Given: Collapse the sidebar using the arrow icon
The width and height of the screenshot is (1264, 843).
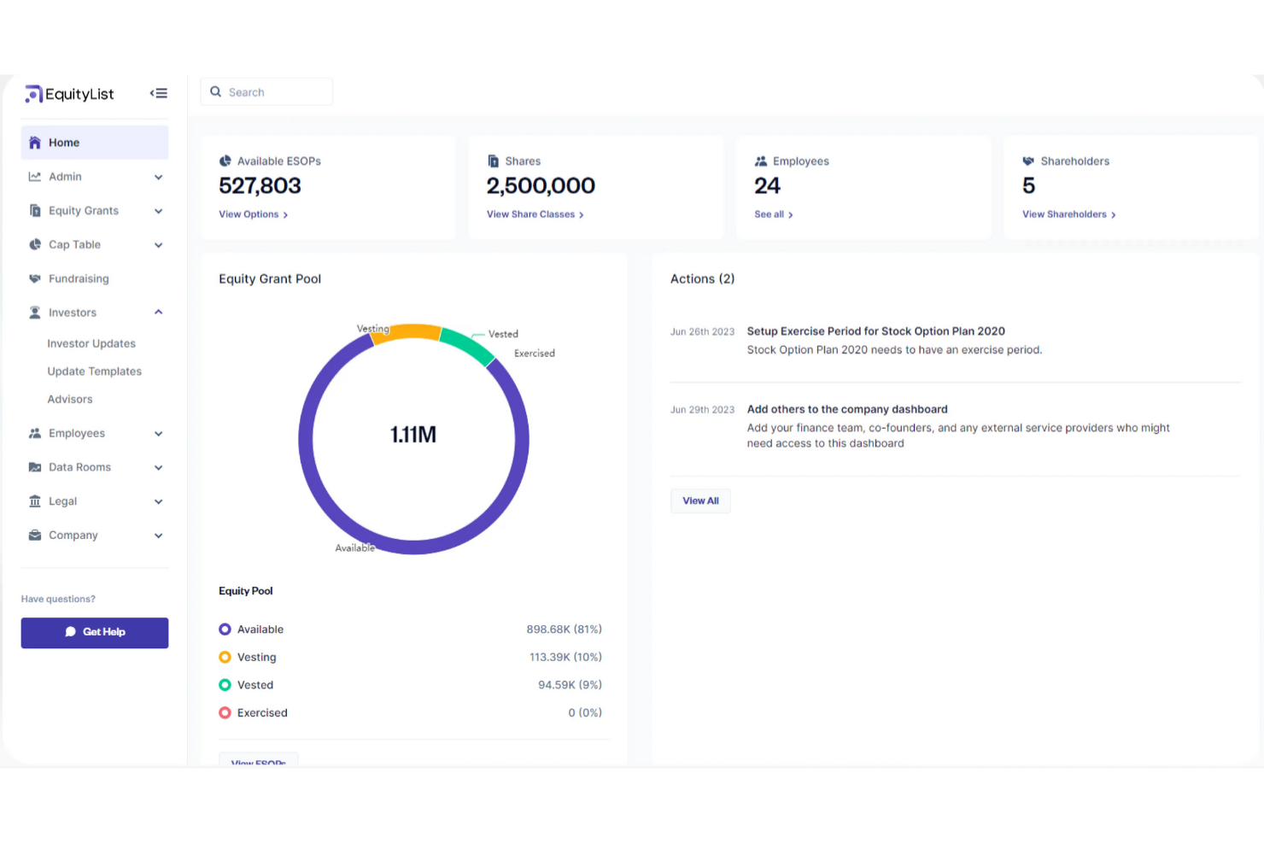Looking at the screenshot, I should (159, 93).
